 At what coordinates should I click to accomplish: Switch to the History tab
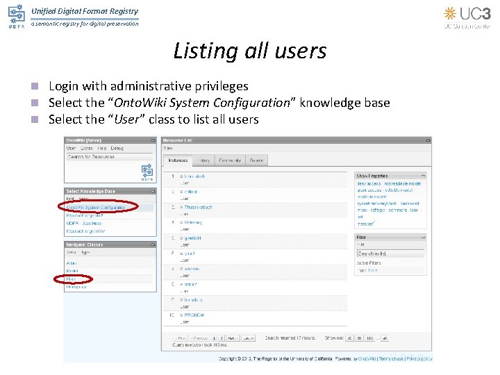(x=203, y=160)
